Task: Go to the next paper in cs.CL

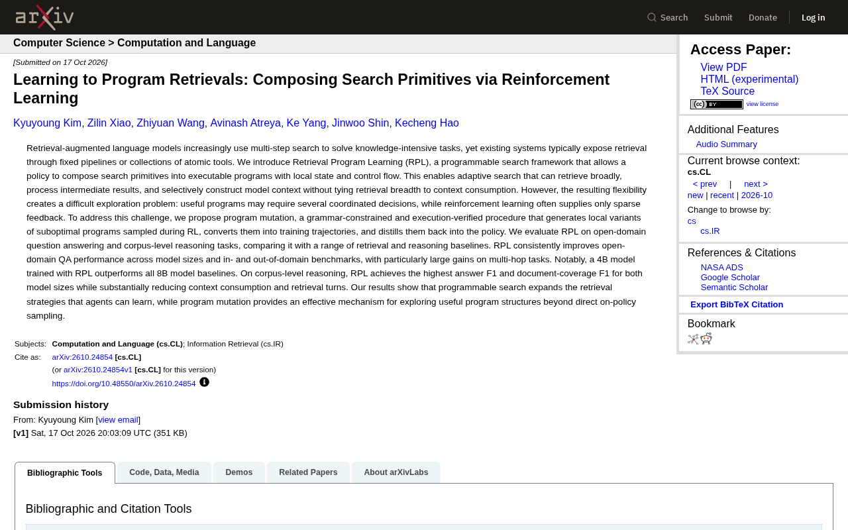Action: click(756, 184)
